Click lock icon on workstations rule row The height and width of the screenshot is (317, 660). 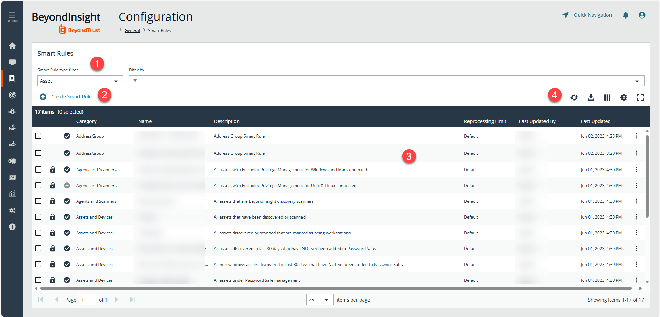(x=53, y=233)
